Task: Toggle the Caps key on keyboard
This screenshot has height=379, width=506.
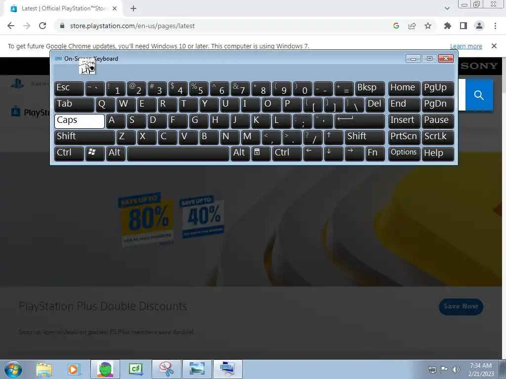Action: (x=80, y=121)
